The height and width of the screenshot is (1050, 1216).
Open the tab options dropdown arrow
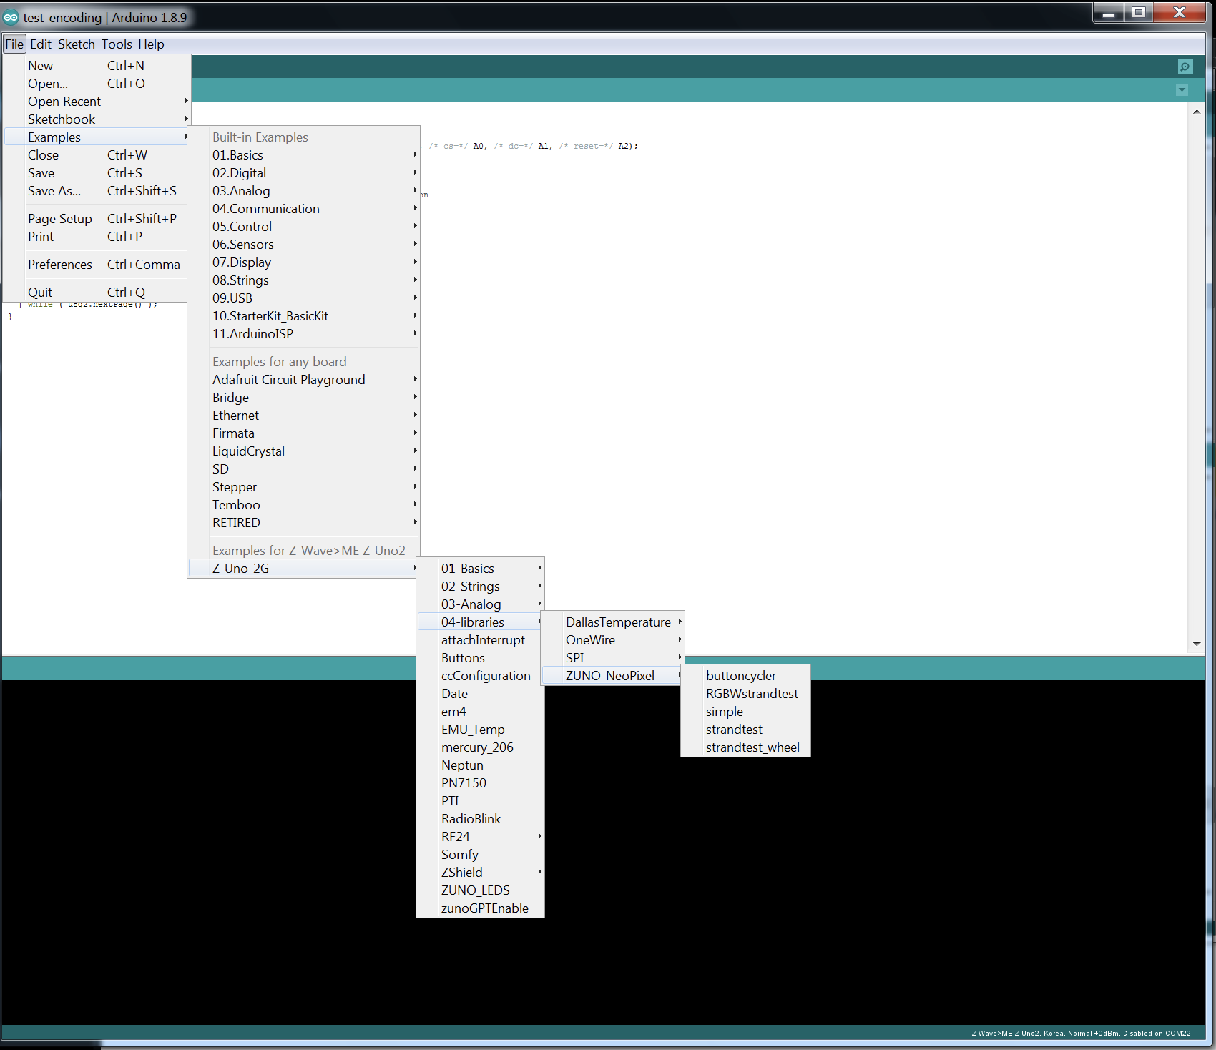pyautogui.click(x=1182, y=89)
